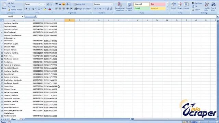The image size is (219, 123).
Task: Click the AutoSum sigma button
Action: point(197,3)
